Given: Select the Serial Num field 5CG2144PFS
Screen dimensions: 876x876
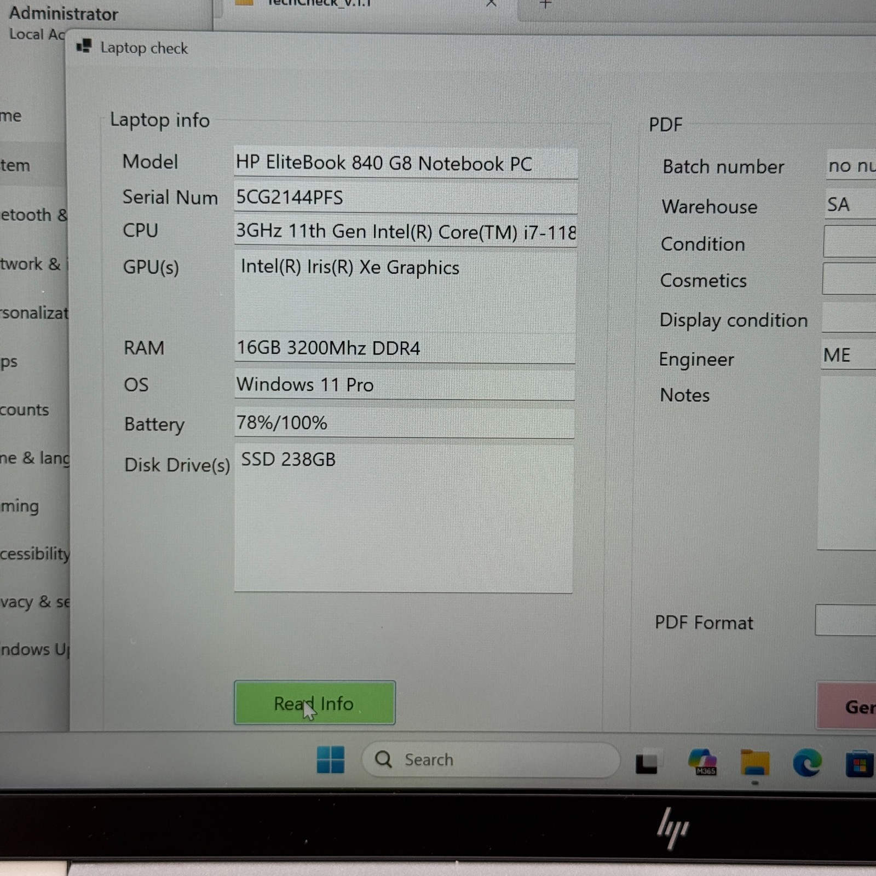Looking at the screenshot, I should pos(405,197).
